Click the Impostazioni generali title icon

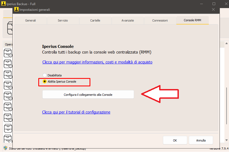pyautogui.click(x=16, y=9)
